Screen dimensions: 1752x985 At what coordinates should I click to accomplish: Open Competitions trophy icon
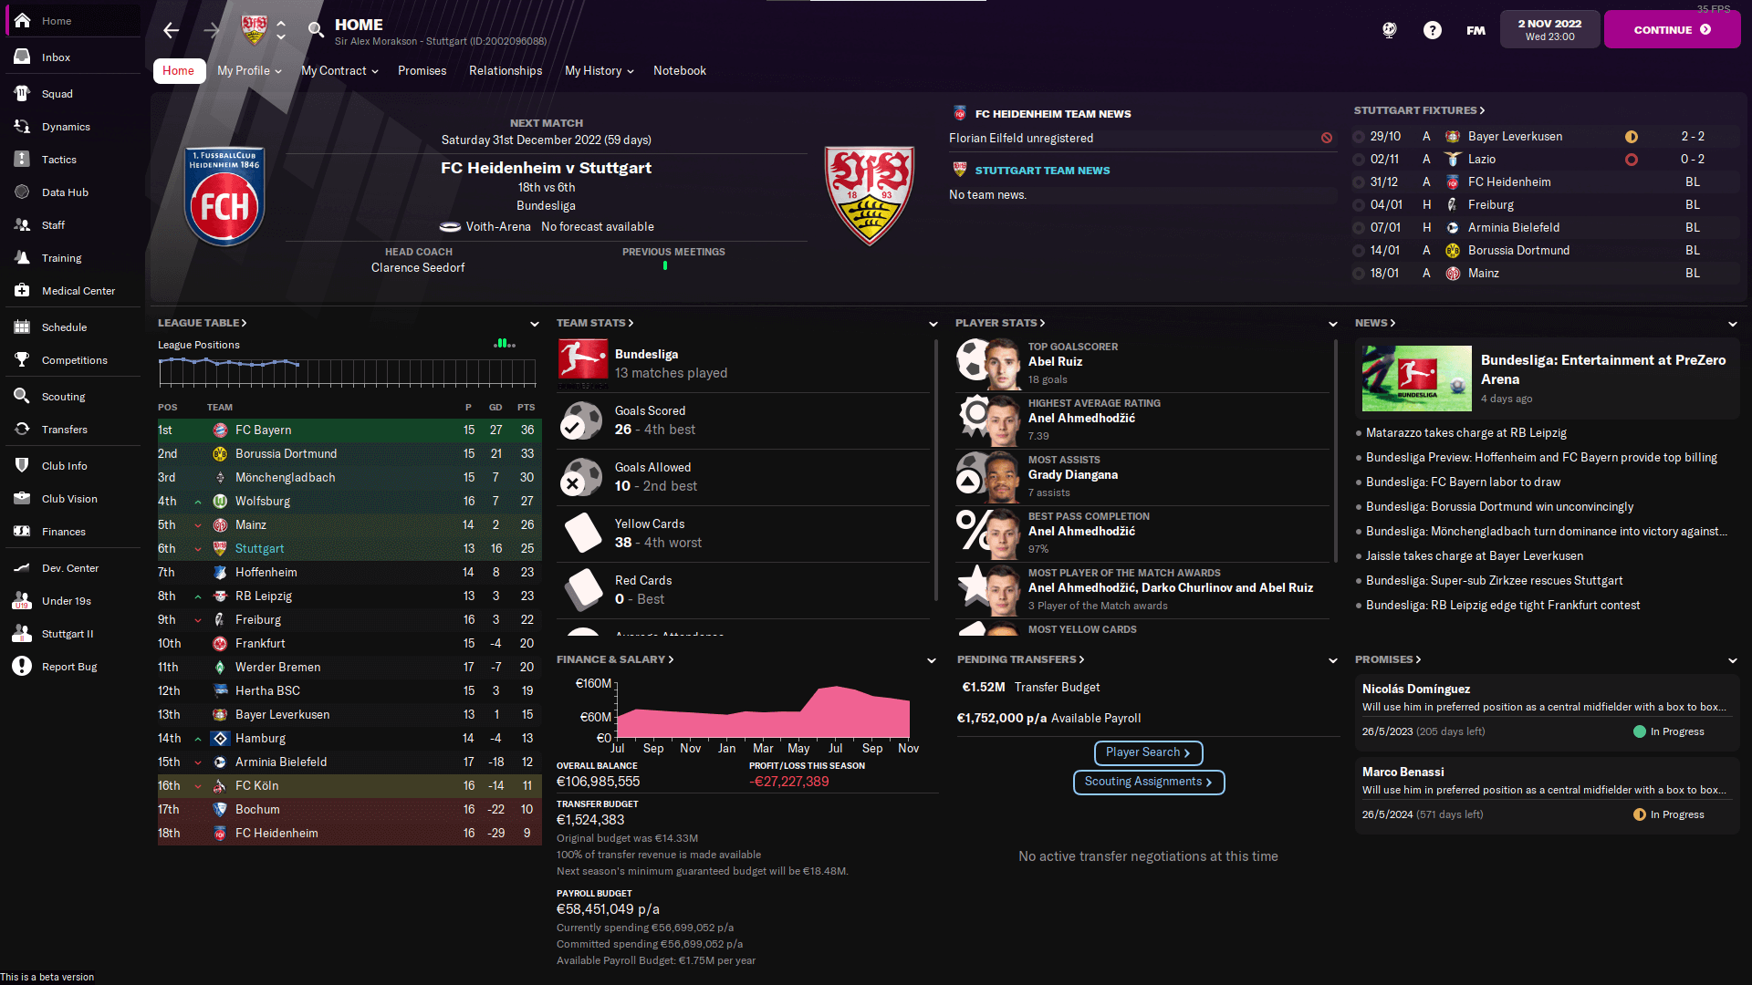point(23,360)
